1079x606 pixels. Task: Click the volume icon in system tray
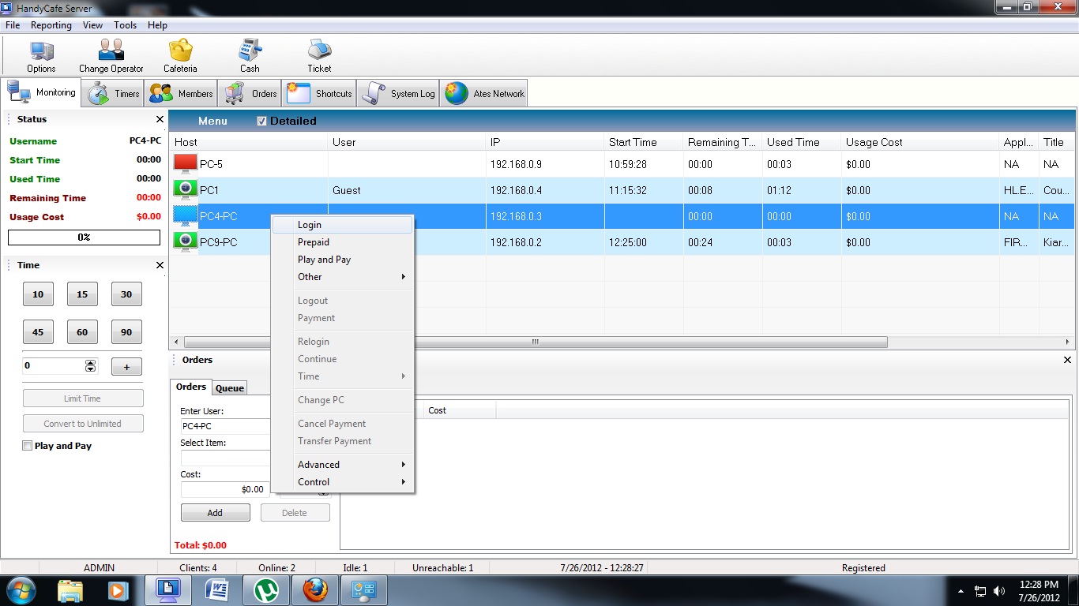click(x=999, y=590)
